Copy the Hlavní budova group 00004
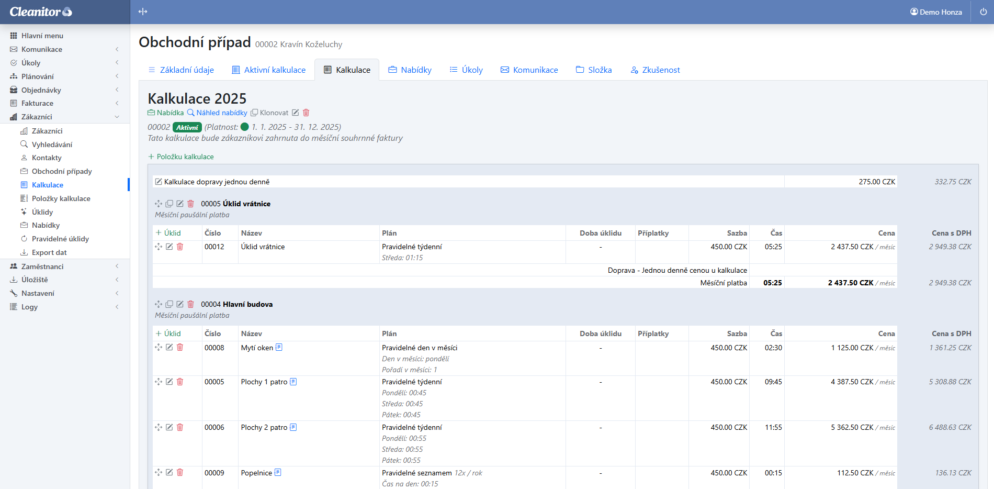 point(169,304)
